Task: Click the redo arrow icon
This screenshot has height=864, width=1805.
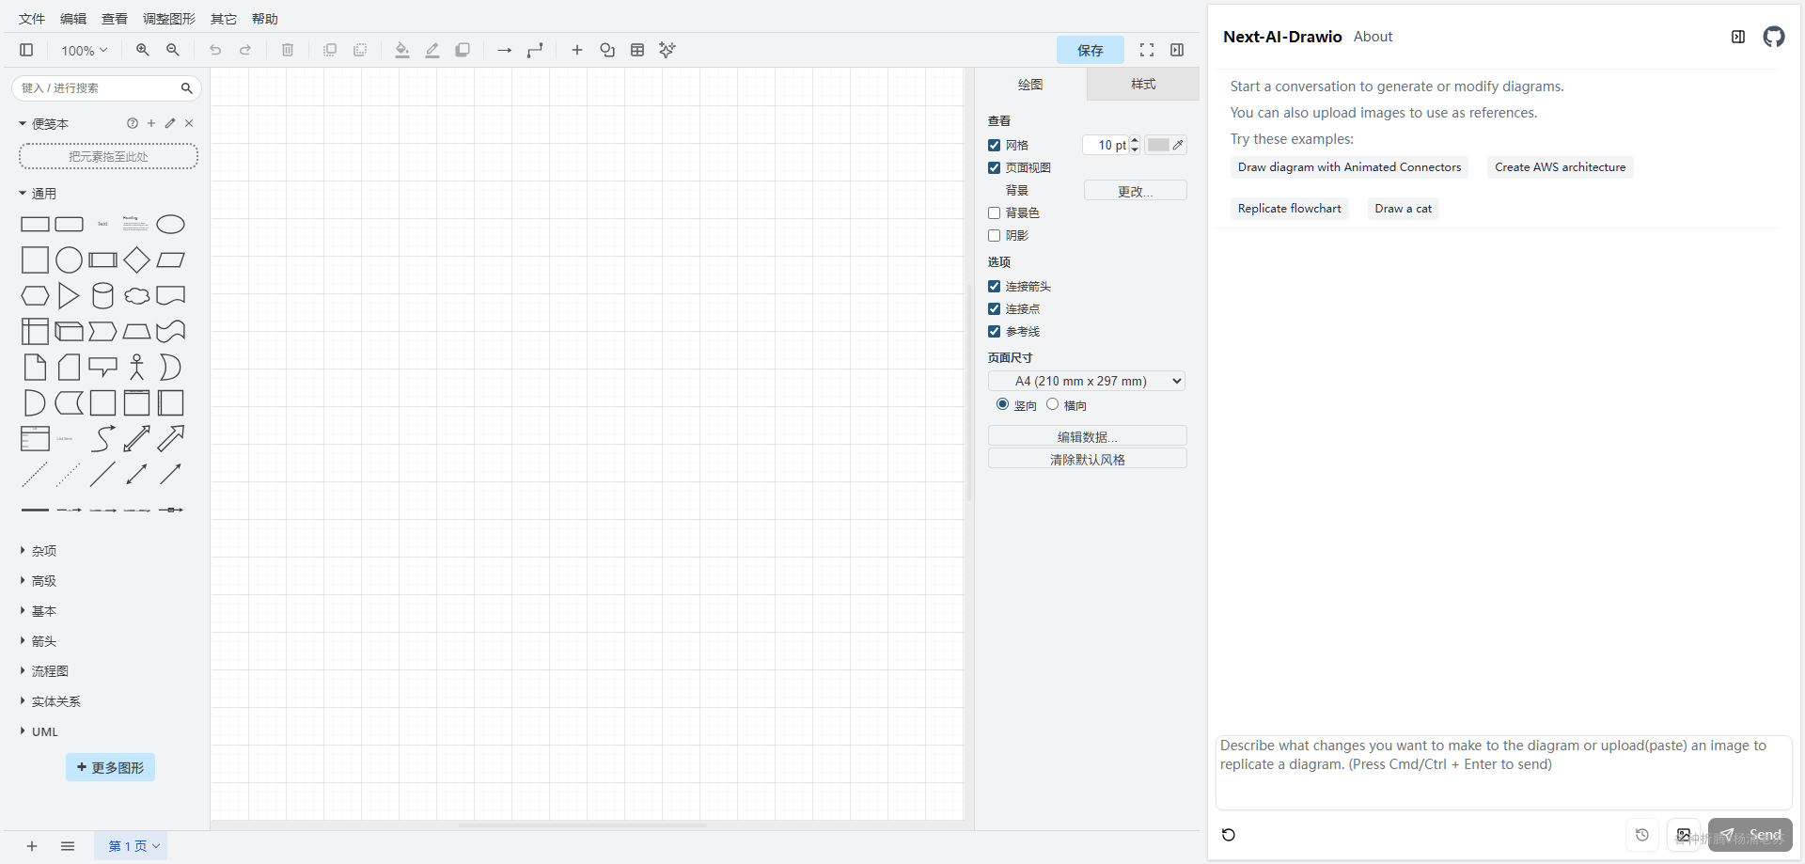Action: pyautogui.click(x=245, y=50)
